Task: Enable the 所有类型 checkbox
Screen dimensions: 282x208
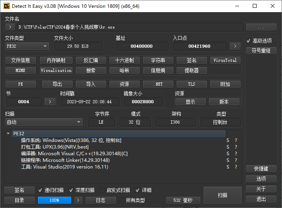Action: tap(121, 200)
